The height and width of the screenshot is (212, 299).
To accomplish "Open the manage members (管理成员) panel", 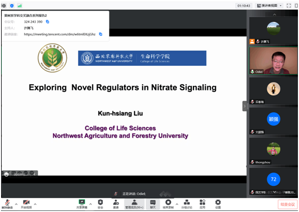I will pyautogui.click(x=134, y=204).
